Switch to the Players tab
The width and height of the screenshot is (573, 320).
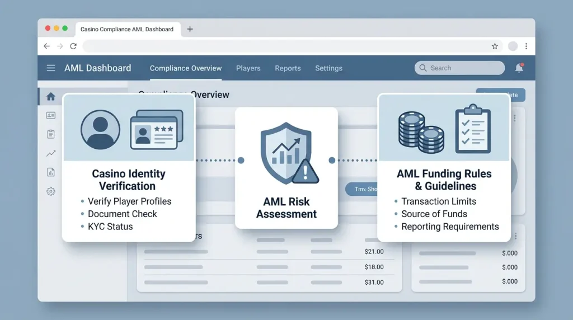tap(248, 68)
